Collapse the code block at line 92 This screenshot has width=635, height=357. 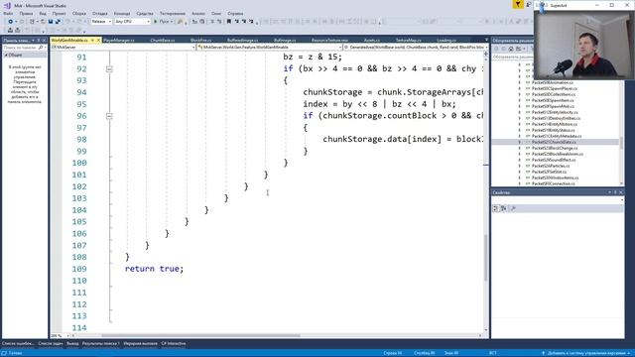[109, 69]
